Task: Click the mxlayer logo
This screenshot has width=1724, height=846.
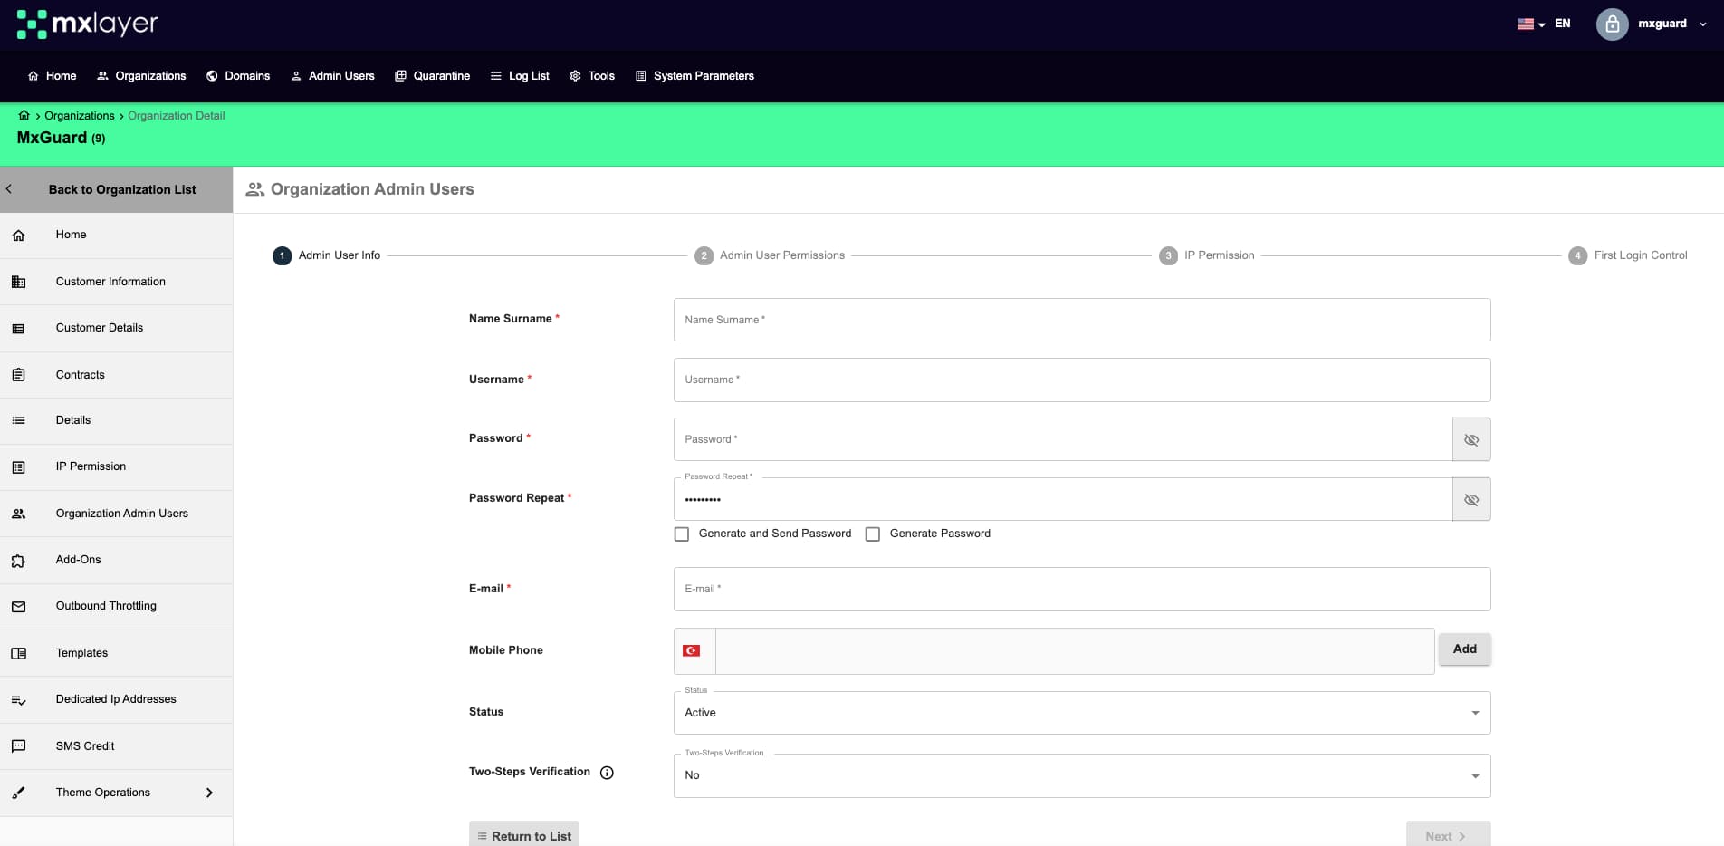Action: (87, 24)
